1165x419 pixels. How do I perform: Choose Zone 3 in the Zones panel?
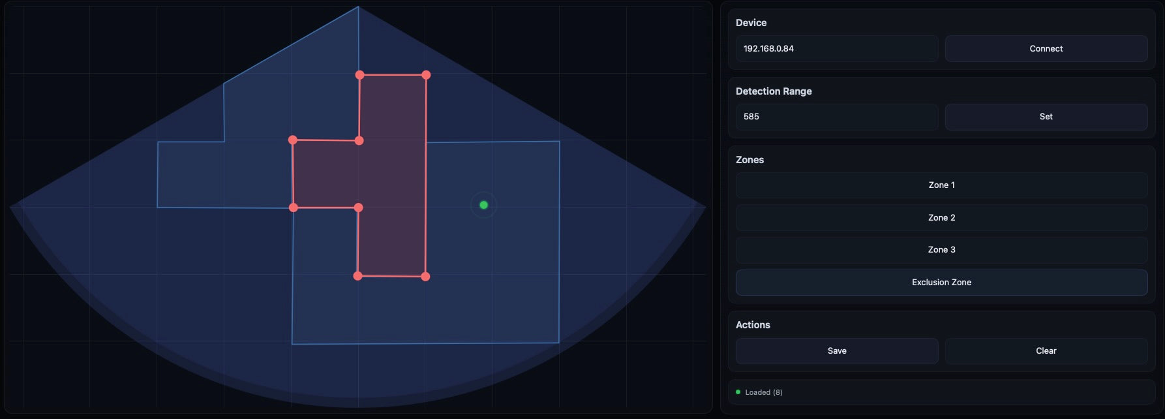click(941, 250)
